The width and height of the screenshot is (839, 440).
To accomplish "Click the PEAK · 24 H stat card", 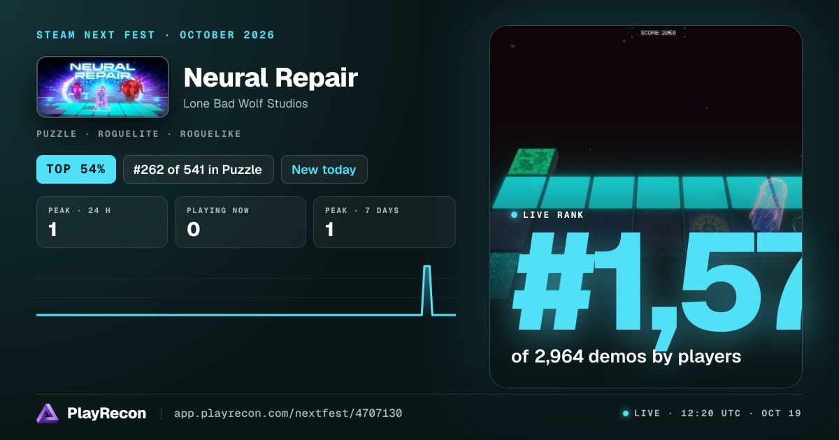I will (x=102, y=222).
